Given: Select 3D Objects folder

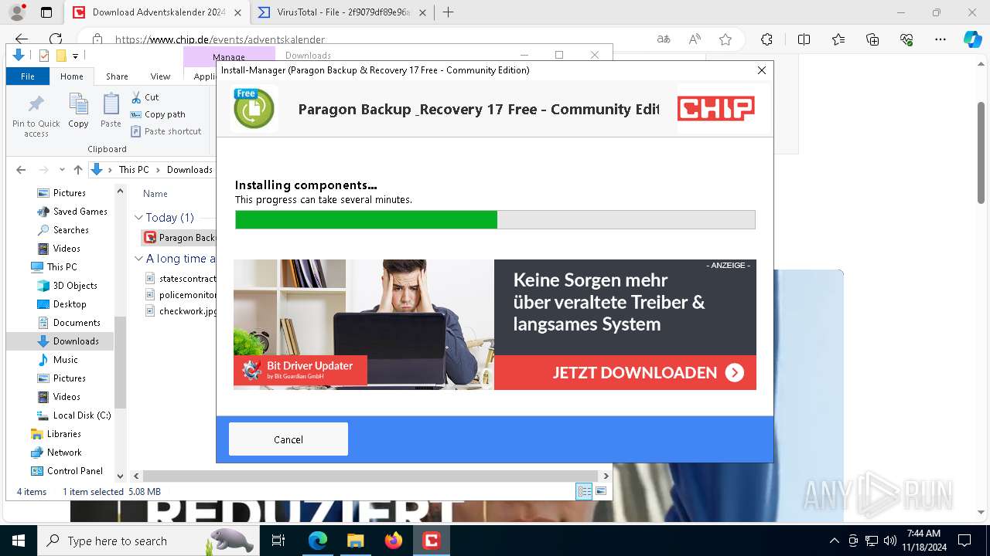Looking at the screenshot, I should [x=75, y=286].
